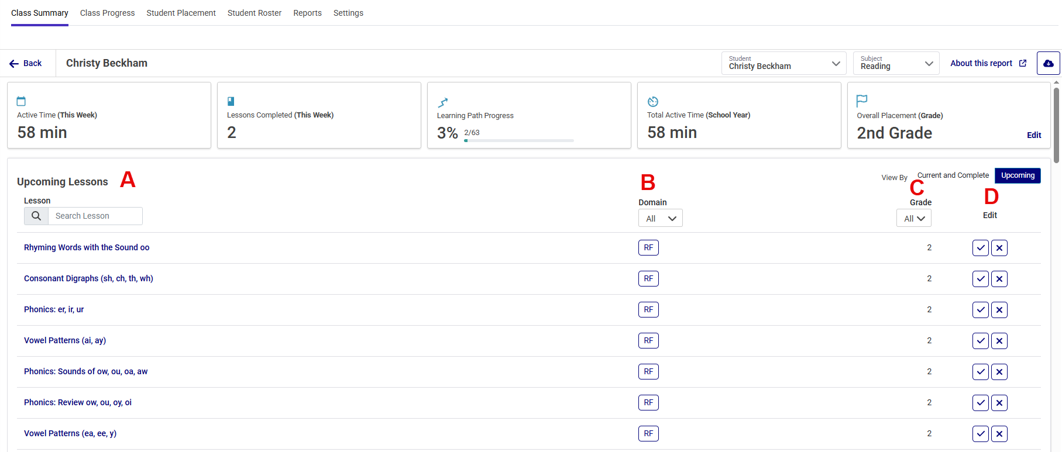Viewport: 1062px width, 452px height.
Task: Switch to the Class Progress tab
Action: pos(107,13)
